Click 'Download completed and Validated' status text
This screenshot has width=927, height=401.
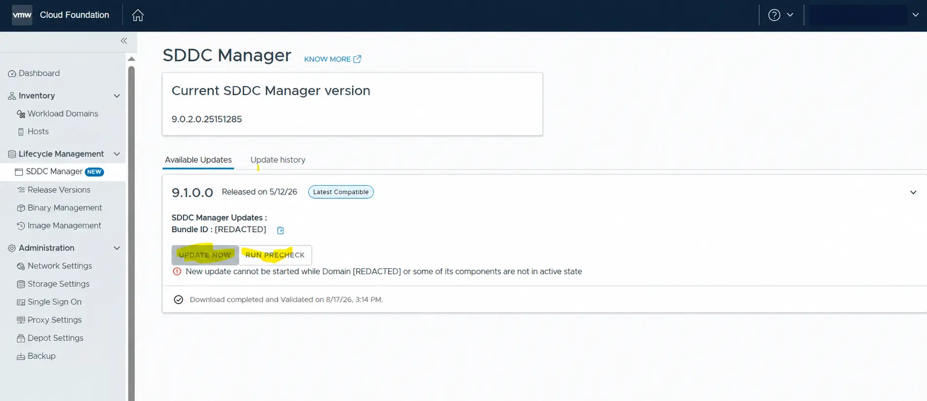click(286, 300)
